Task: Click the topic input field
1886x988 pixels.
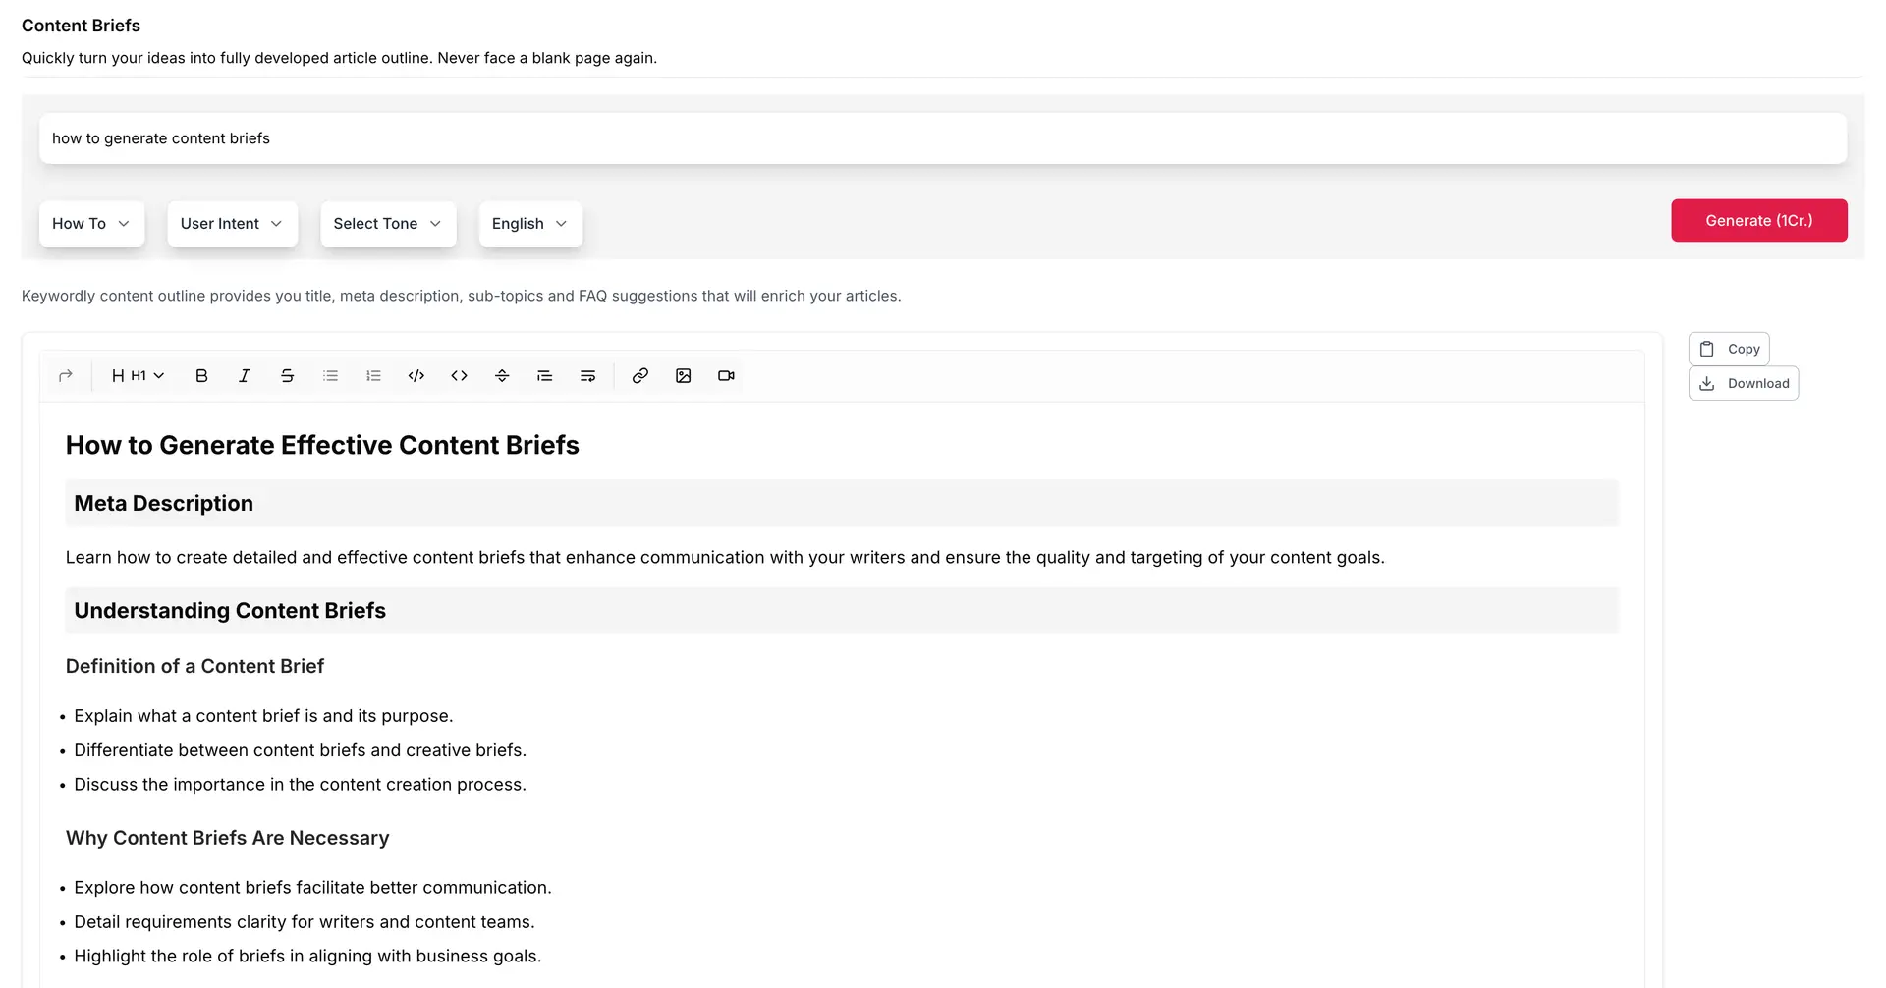Action: point(942,138)
